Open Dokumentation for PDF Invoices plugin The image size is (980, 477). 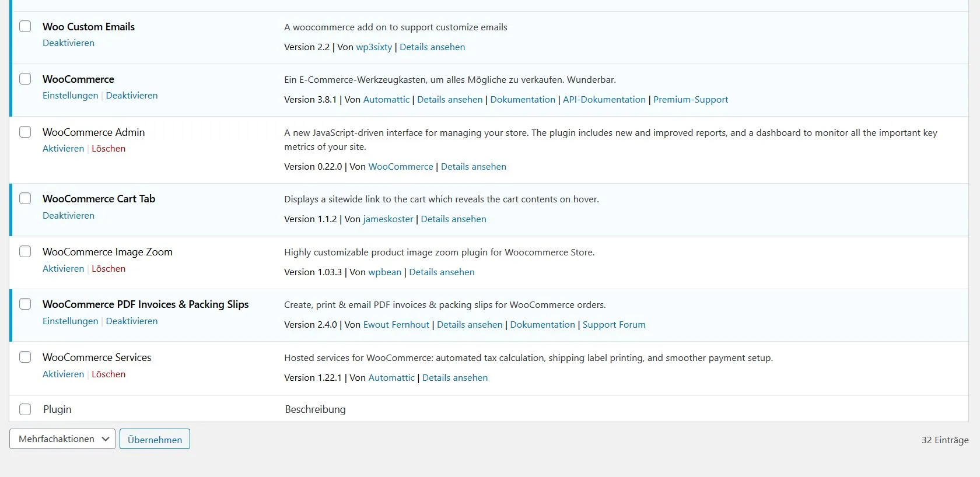(542, 325)
